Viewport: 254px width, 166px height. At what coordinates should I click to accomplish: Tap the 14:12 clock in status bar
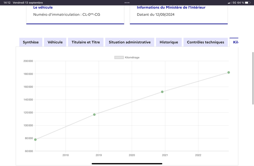coord(7,3)
